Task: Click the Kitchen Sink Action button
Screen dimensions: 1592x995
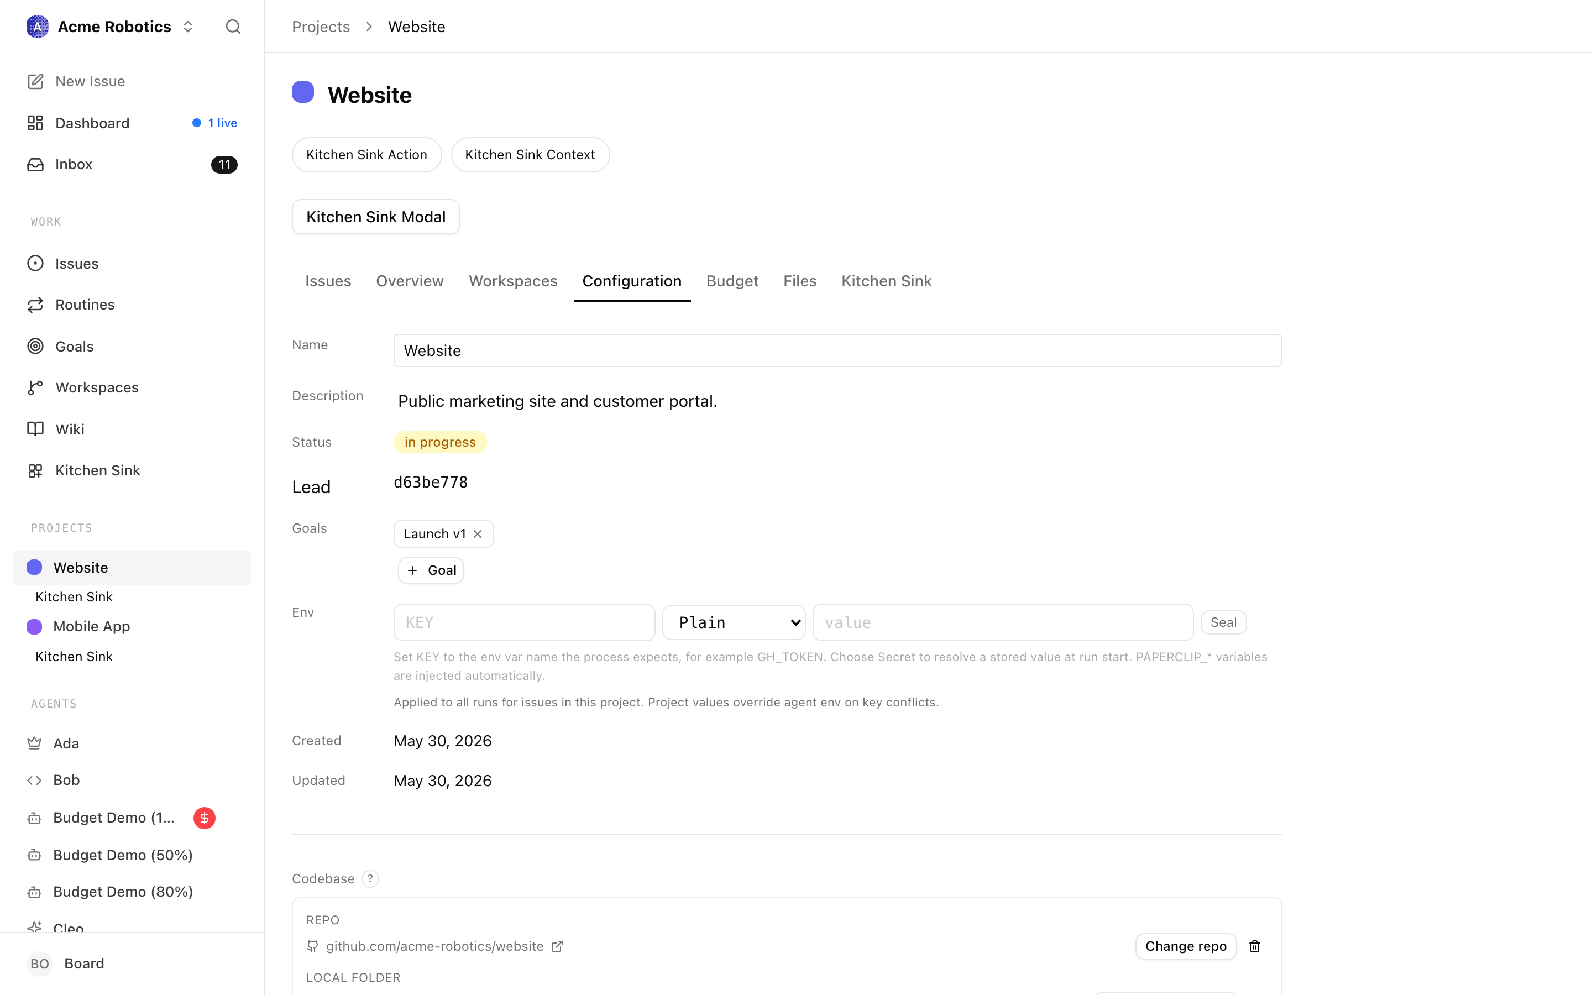Action: 366,155
